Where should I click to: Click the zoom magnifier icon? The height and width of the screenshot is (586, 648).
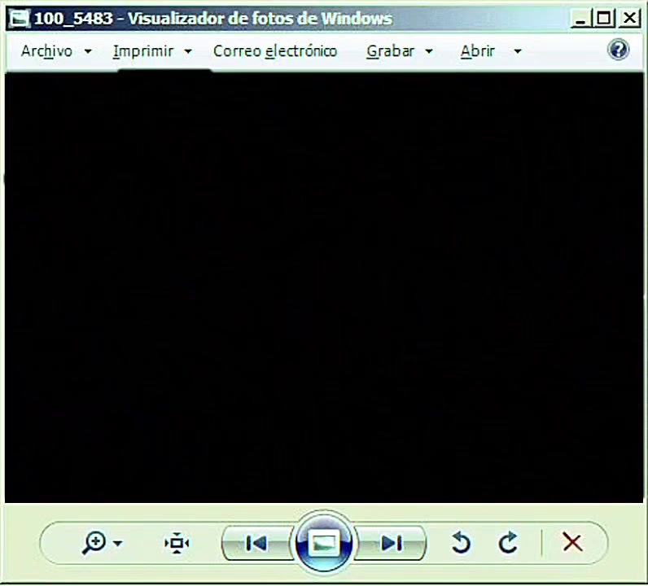pos(94,543)
